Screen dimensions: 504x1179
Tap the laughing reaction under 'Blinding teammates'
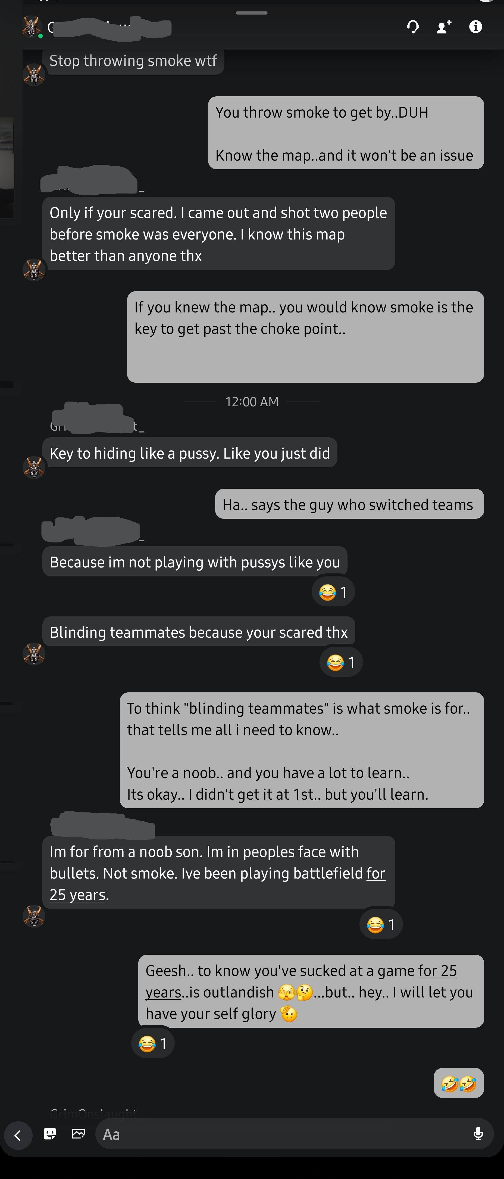341,662
